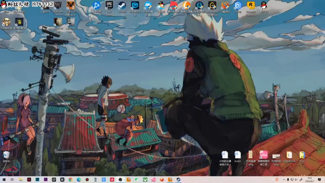Open the 小奶团主播 Word document

pos(225,158)
